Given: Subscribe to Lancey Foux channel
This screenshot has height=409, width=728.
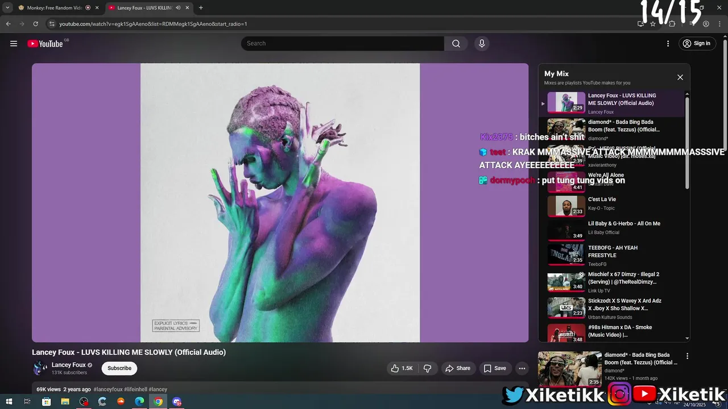Looking at the screenshot, I should pyautogui.click(x=119, y=368).
